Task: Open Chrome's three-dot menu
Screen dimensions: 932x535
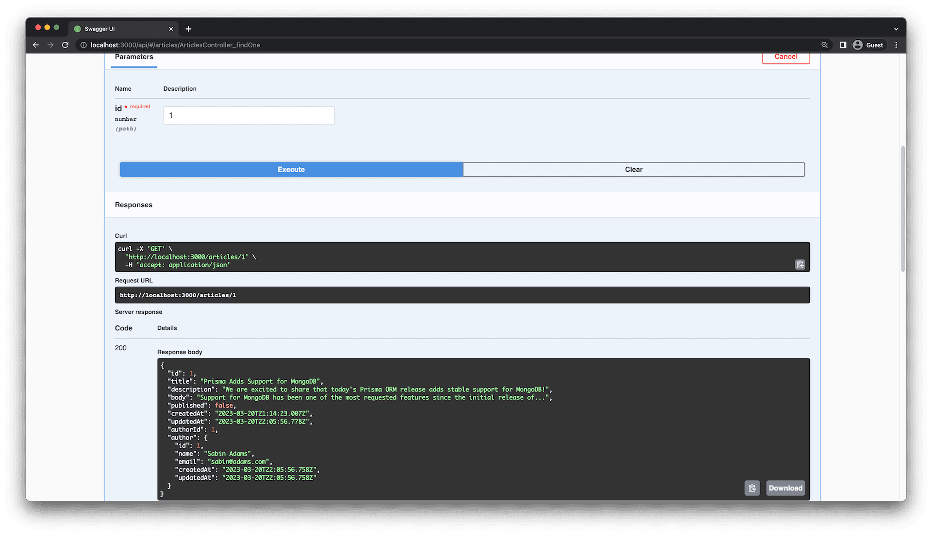Action: tap(896, 45)
